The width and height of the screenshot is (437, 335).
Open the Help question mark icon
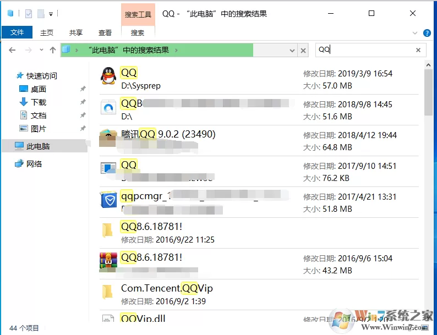(427, 33)
